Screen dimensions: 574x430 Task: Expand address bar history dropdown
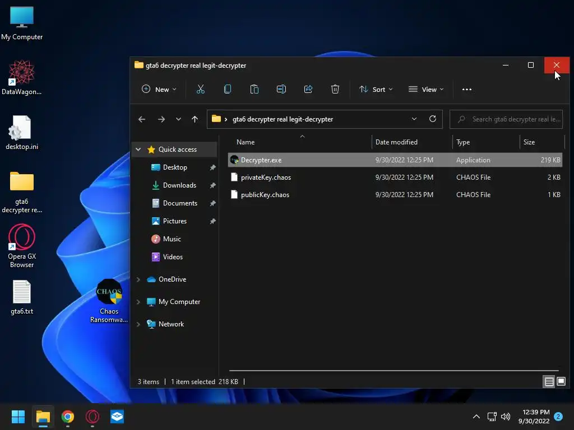414,119
